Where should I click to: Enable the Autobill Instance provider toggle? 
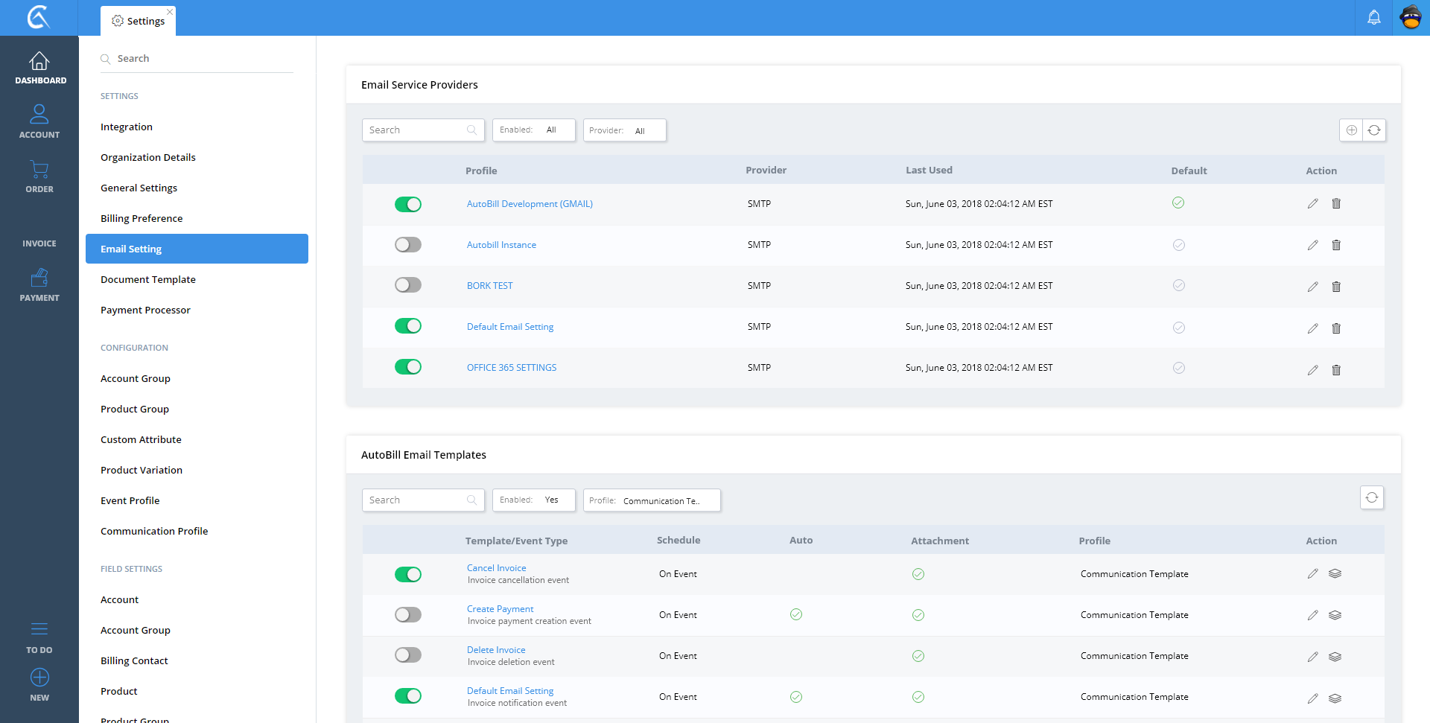[408, 245]
